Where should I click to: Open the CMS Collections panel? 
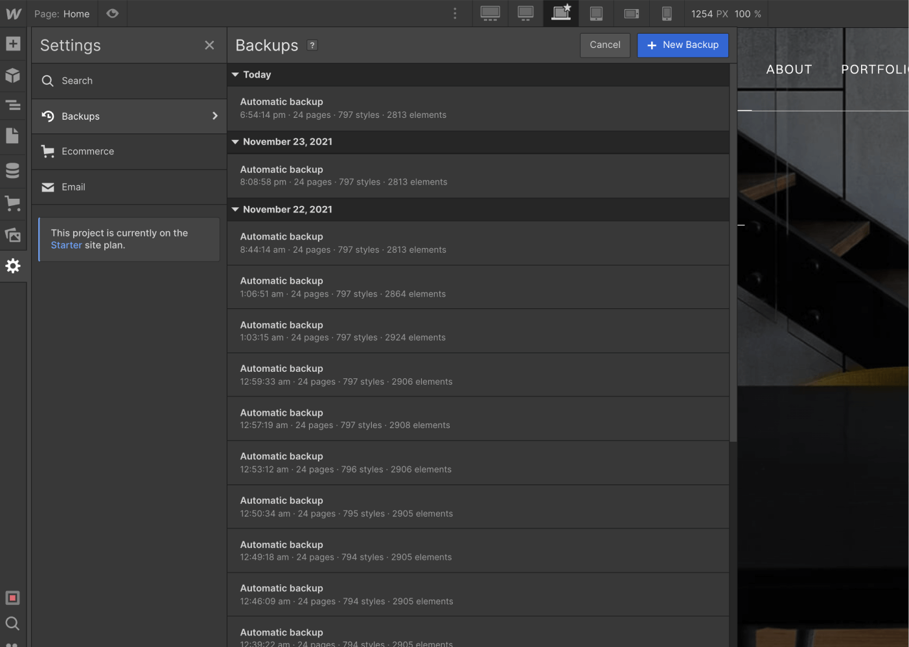13,170
